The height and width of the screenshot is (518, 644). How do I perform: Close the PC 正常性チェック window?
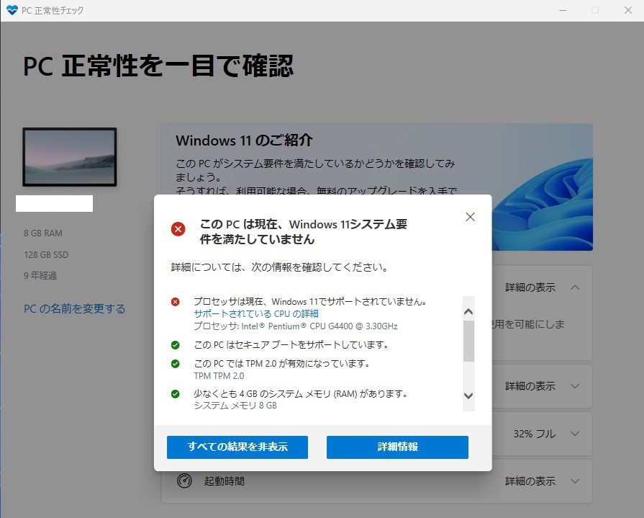coord(628,10)
